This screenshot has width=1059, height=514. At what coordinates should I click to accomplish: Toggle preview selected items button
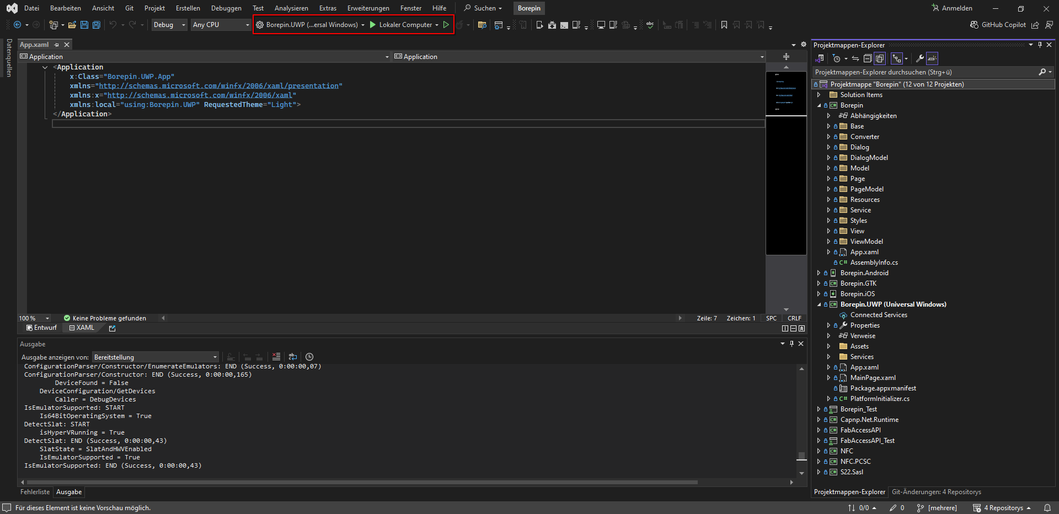[x=932, y=58]
